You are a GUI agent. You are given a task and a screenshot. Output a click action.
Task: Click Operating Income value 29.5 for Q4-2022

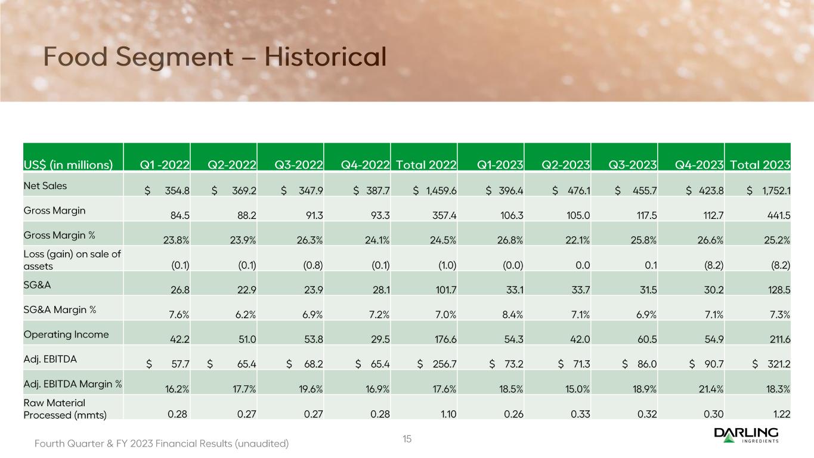(380, 339)
